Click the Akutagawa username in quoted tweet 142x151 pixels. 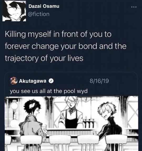(x=33, y=81)
